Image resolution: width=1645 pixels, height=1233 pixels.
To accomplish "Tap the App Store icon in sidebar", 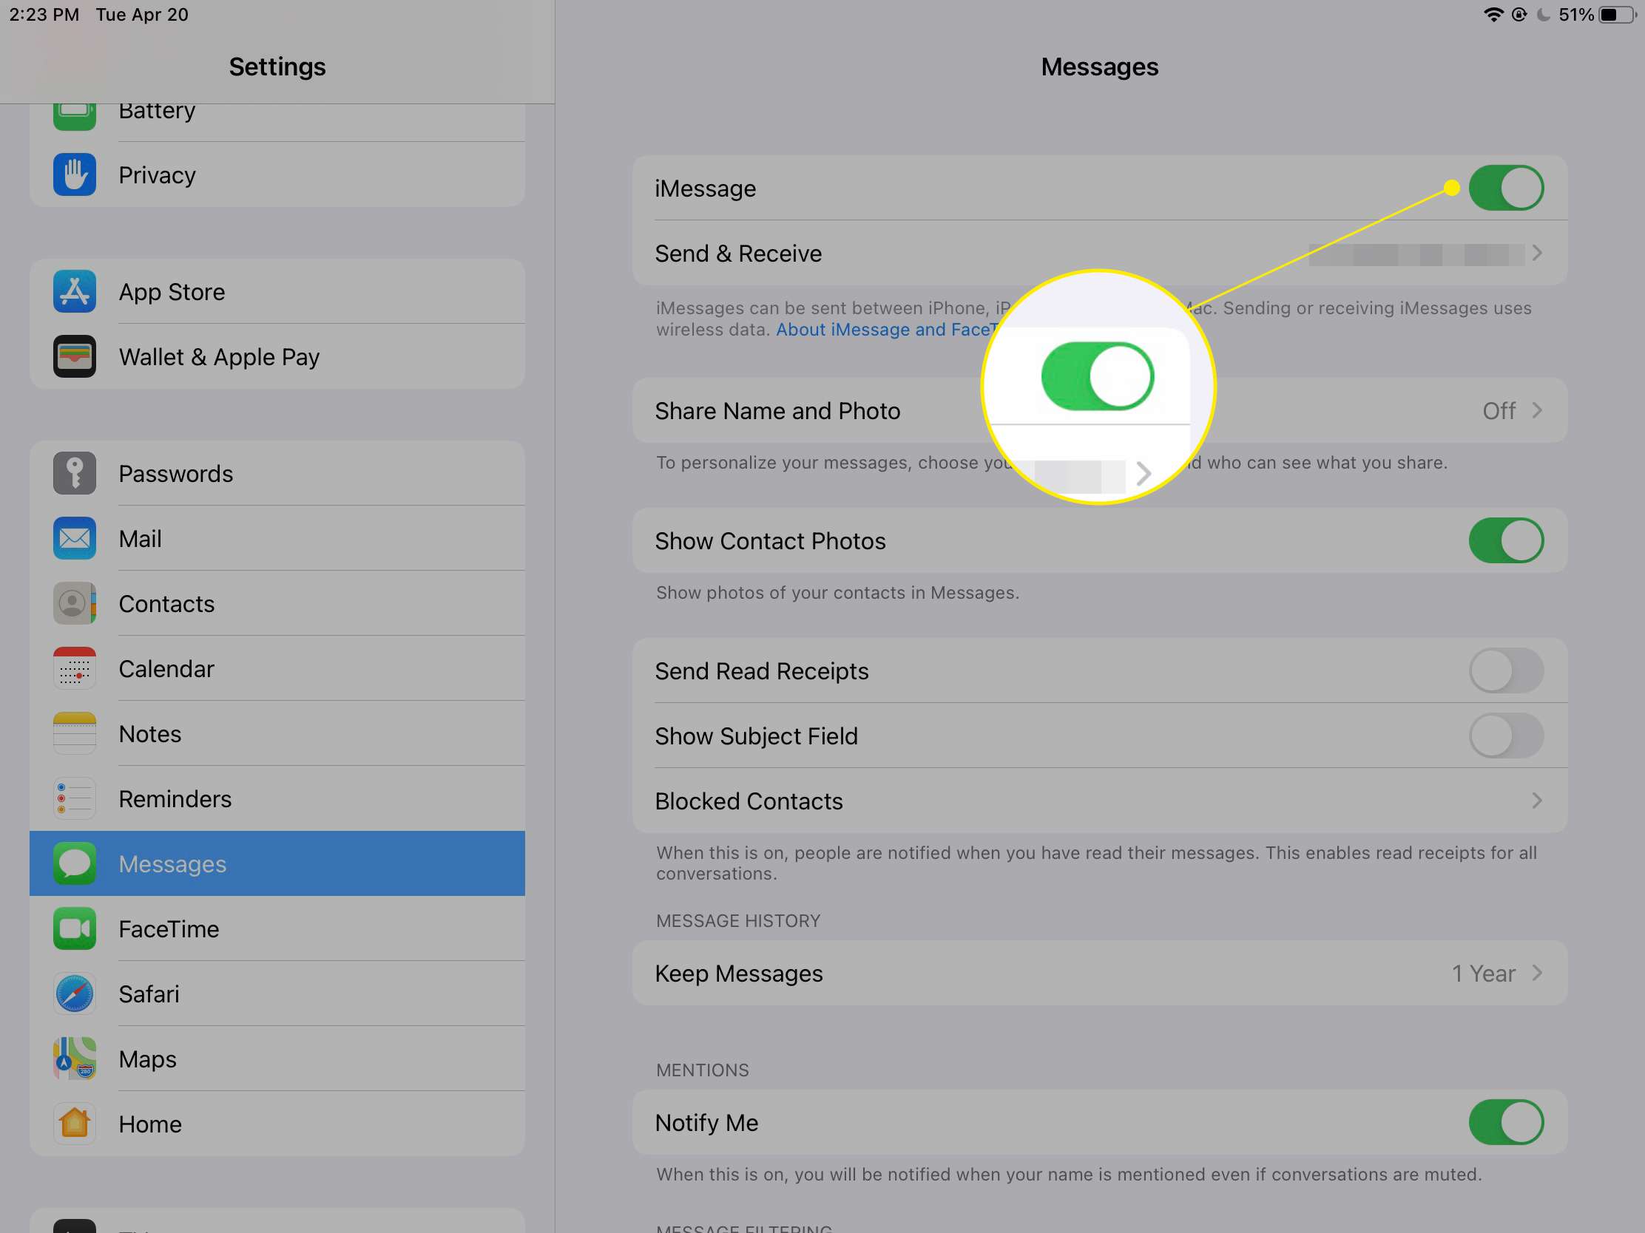I will [x=74, y=291].
